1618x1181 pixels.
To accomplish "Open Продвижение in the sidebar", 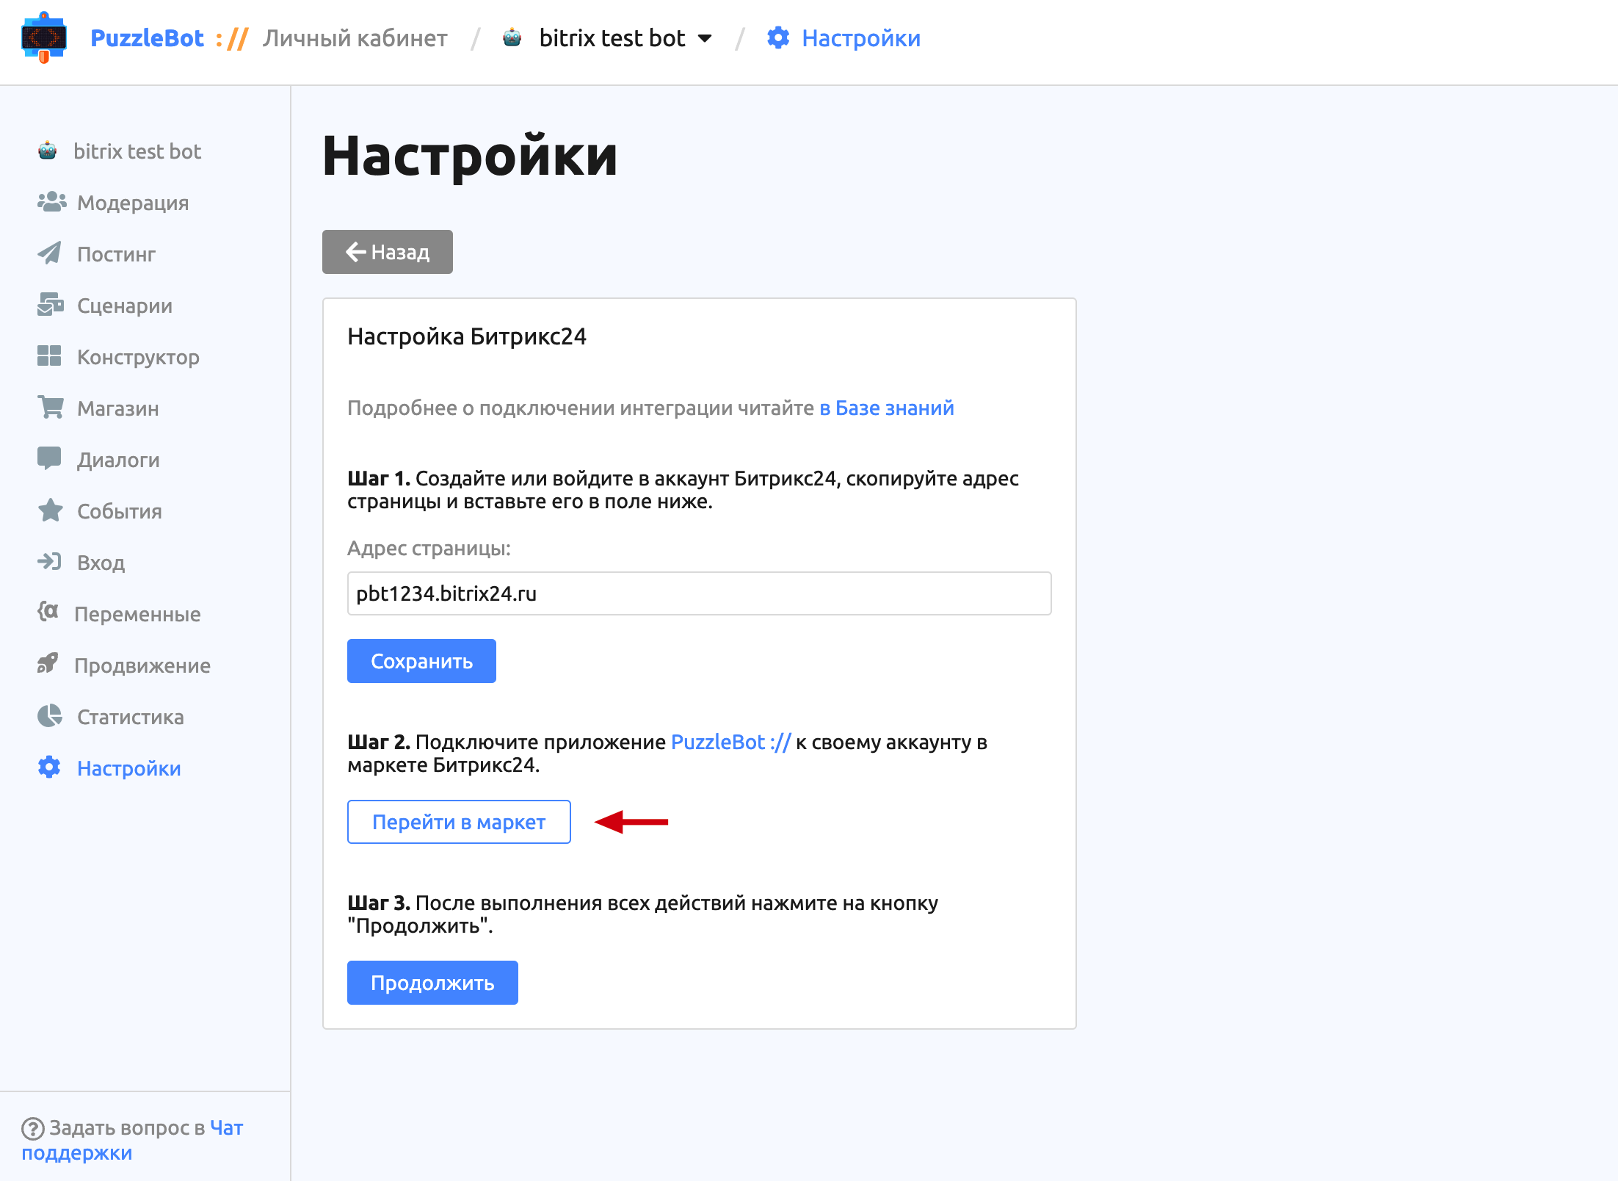I will 142,665.
